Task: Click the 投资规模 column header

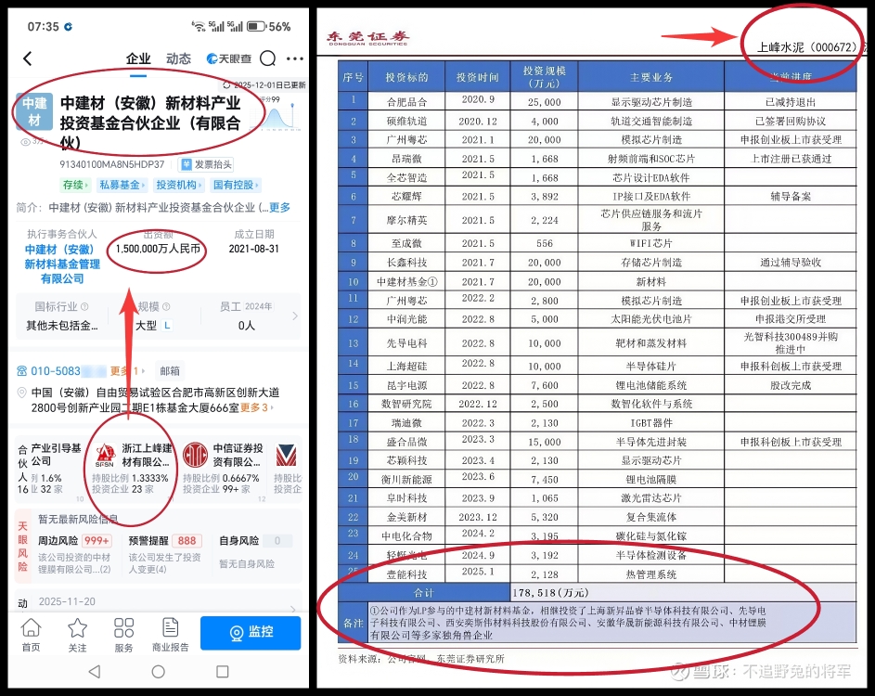Action: (544, 77)
